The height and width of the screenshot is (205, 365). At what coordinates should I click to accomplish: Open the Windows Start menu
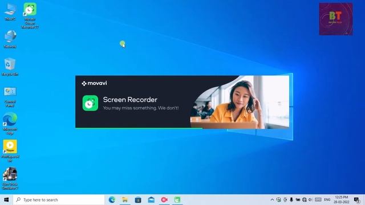6,200
